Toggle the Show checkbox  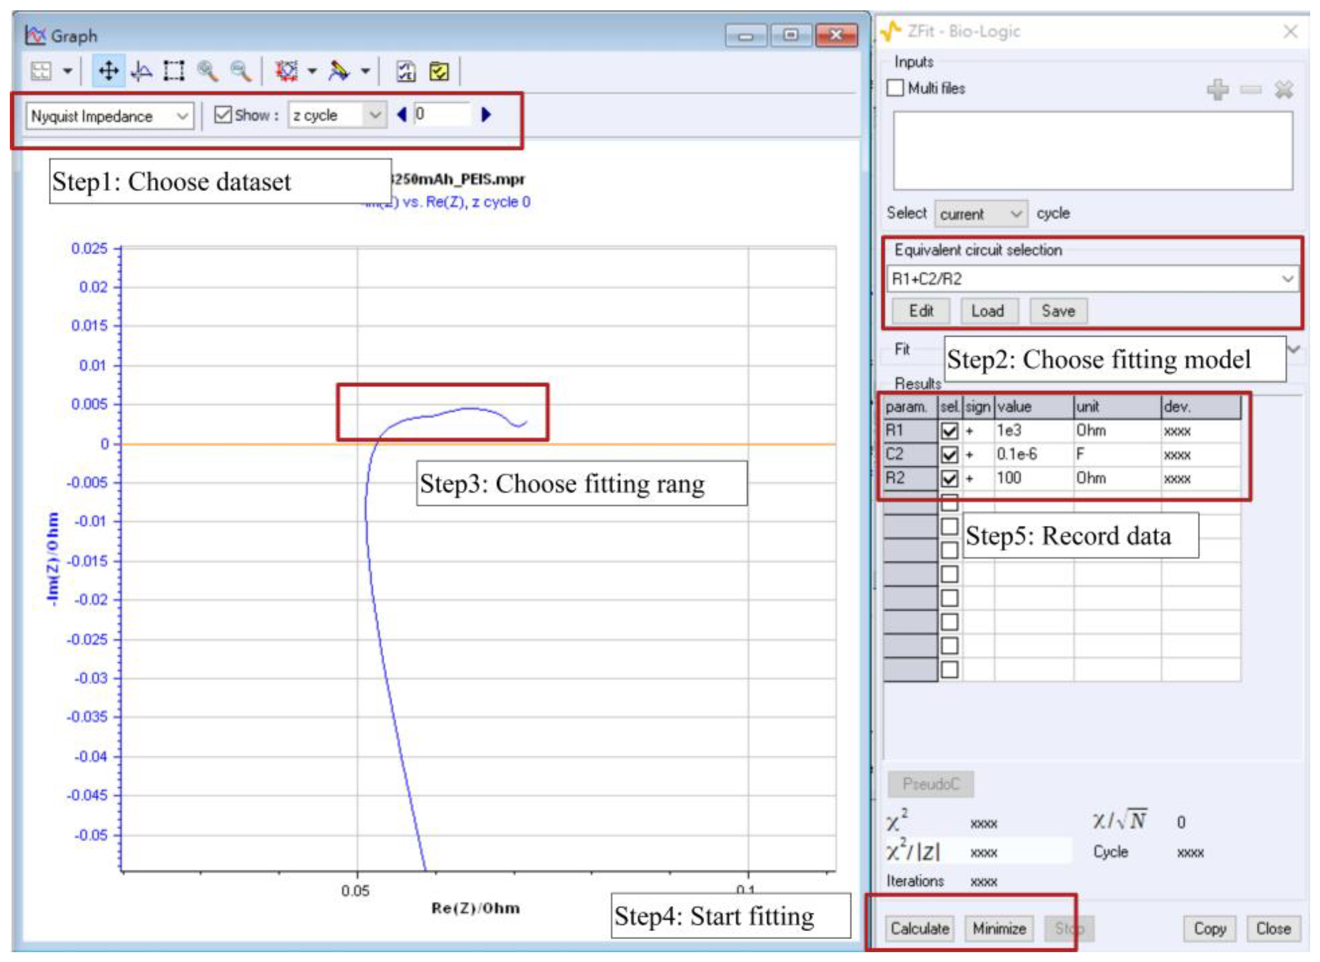(x=222, y=115)
